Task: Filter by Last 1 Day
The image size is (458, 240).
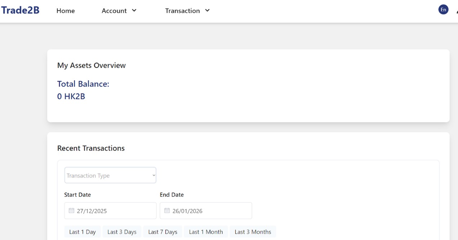Action: click(83, 232)
